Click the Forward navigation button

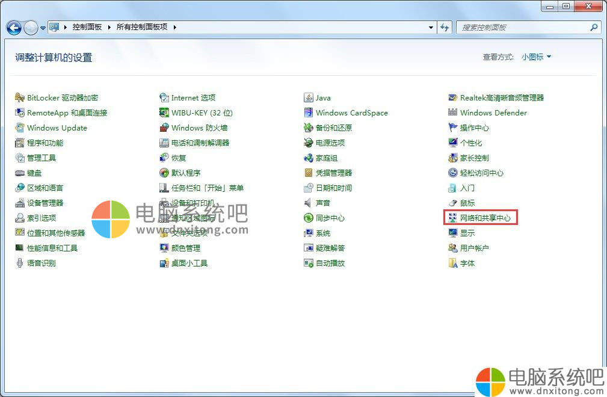click(31, 28)
